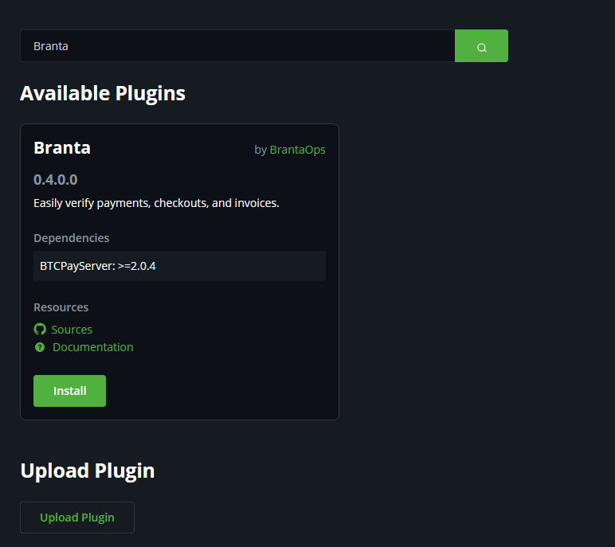
Task: Click the magnifying glass search icon
Action: 481,47
